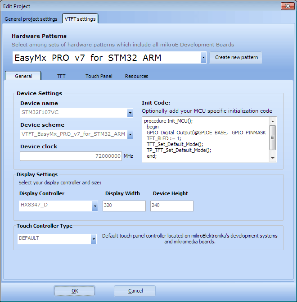Click the Device clock input field
The image size is (297, 302).
[x=71, y=156]
